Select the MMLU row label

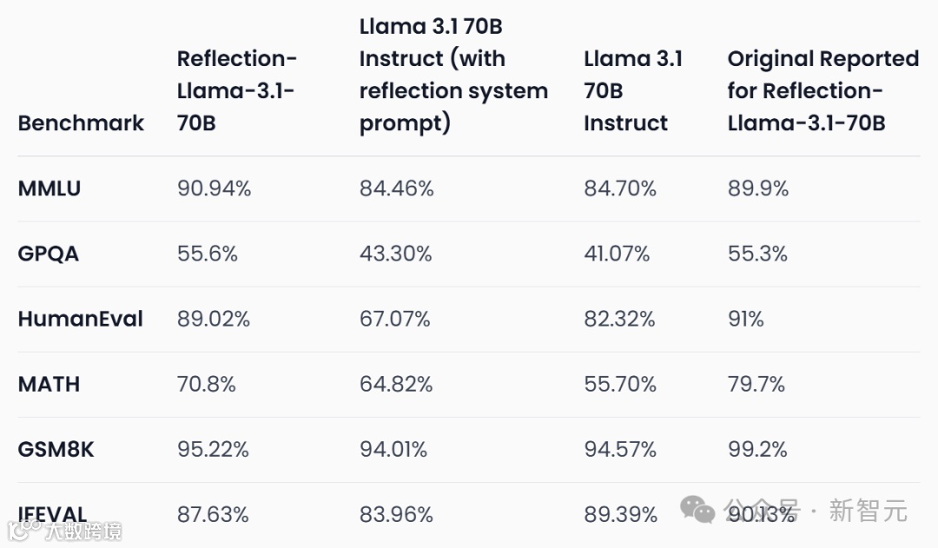[49, 188]
